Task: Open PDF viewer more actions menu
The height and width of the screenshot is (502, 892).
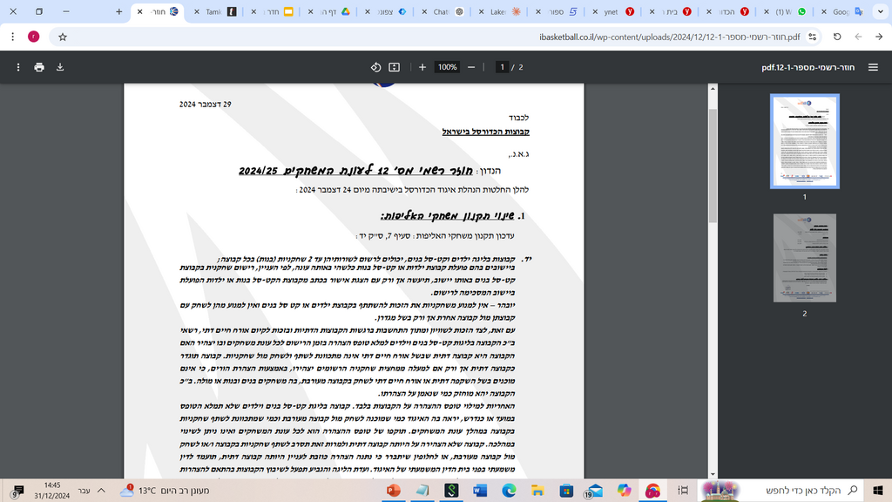Action: pyautogui.click(x=18, y=67)
